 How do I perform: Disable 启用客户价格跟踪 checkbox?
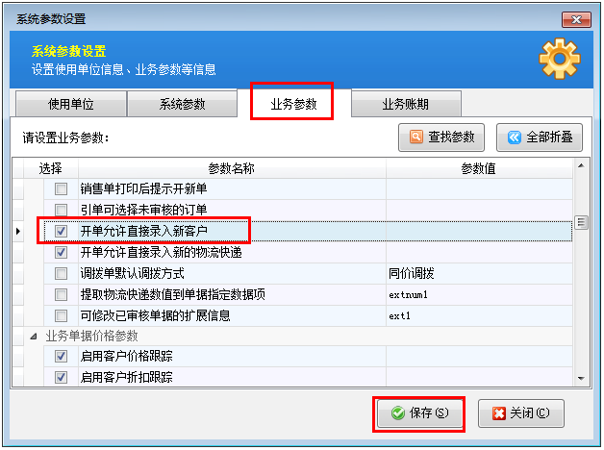[62, 357]
